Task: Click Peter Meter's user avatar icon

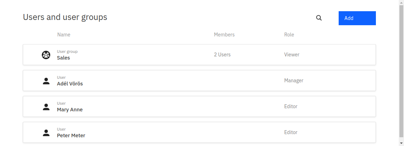Action: pos(46,133)
